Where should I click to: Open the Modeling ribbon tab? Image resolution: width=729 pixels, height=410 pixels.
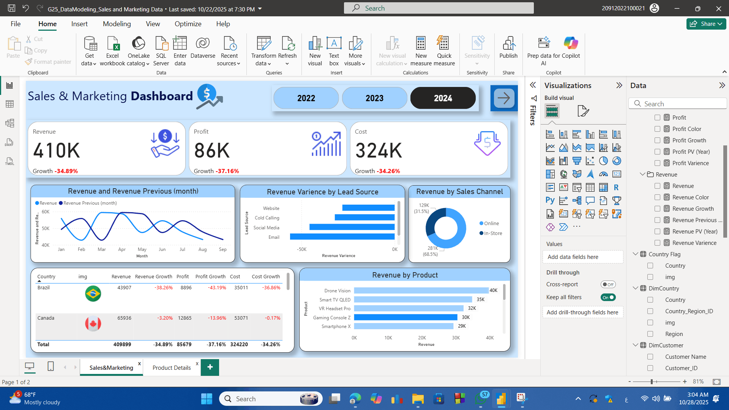click(x=117, y=24)
